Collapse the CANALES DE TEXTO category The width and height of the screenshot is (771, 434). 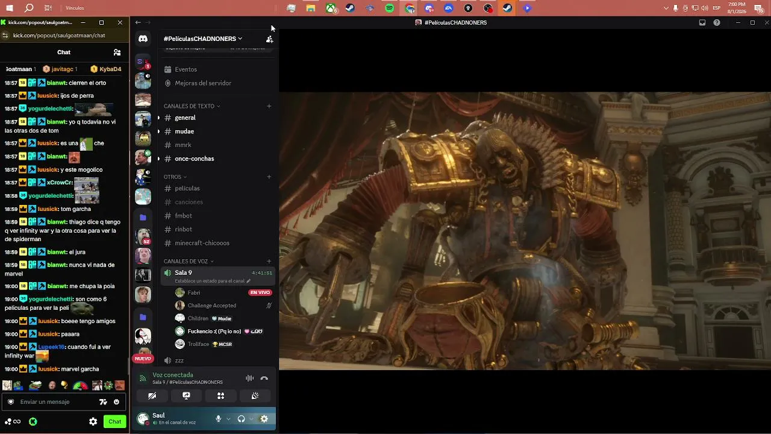192,106
